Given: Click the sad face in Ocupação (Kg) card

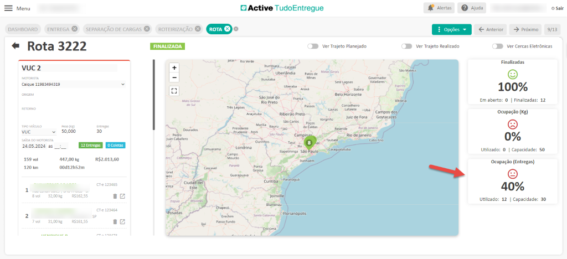Looking at the screenshot, I should tap(513, 125).
